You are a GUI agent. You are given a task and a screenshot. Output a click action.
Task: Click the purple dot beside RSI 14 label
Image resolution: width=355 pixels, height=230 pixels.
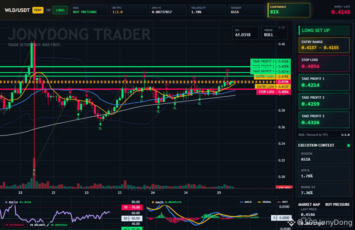6,202
